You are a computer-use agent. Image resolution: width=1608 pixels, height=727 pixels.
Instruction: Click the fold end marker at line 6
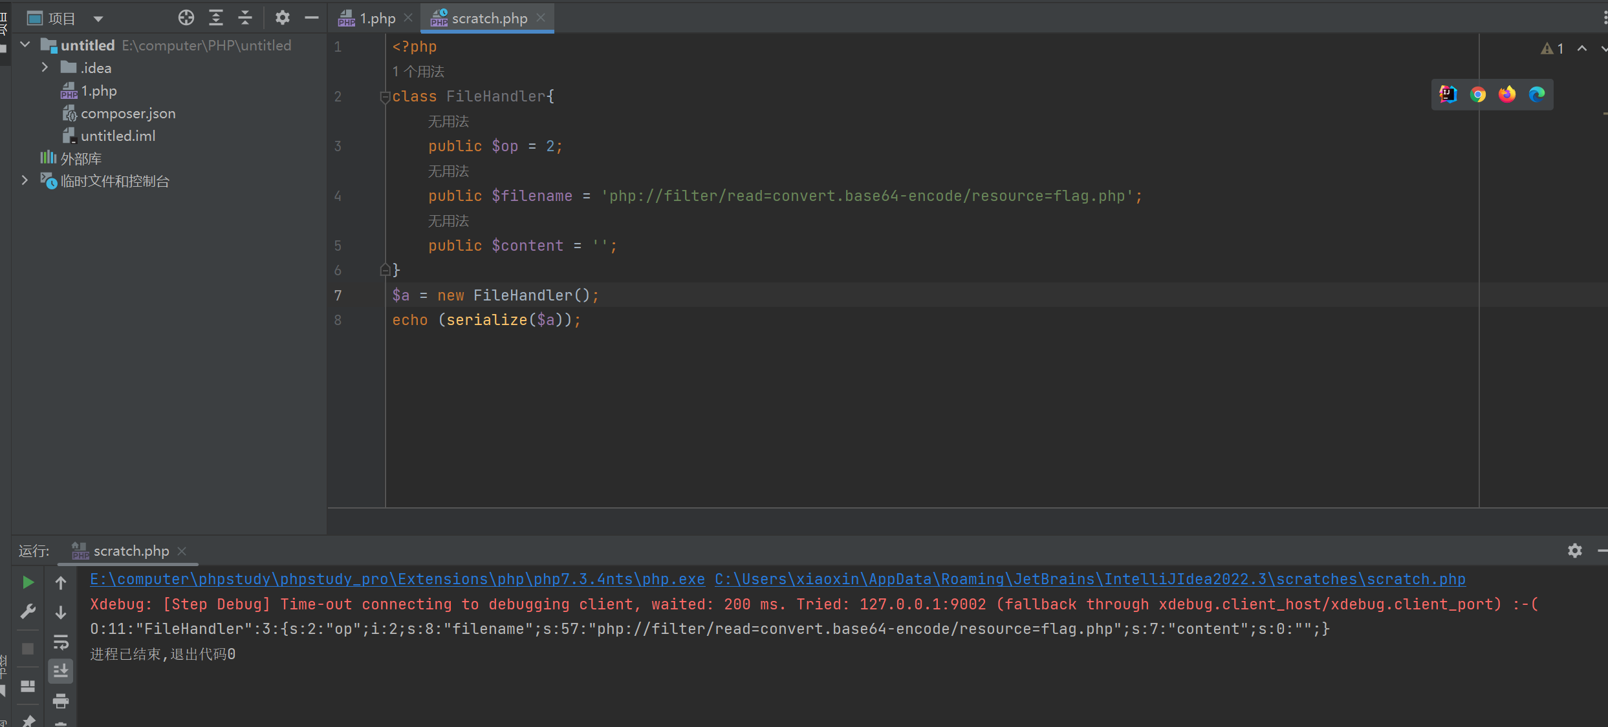coord(385,270)
